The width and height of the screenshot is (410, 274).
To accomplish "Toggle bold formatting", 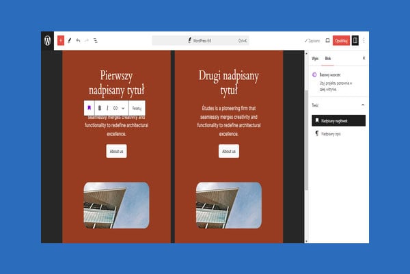I will pyautogui.click(x=100, y=108).
